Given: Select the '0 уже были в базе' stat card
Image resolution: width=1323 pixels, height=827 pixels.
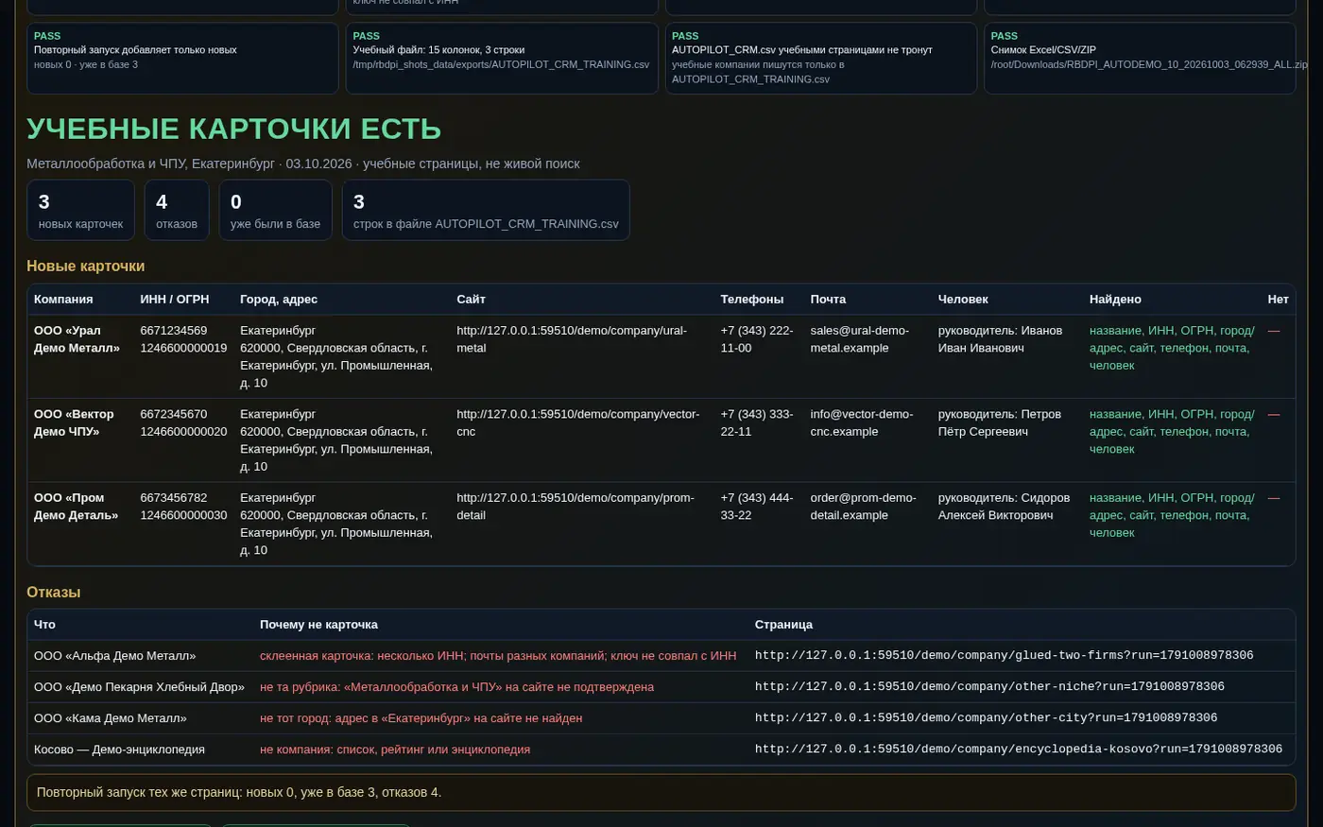Looking at the screenshot, I should click(275, 210).
